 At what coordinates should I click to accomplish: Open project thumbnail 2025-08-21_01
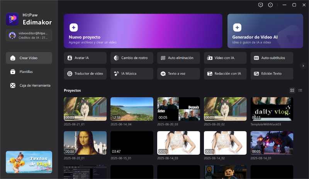coord(85,109)
